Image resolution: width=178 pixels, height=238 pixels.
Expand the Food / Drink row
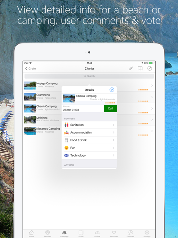[x=89, y=140]
